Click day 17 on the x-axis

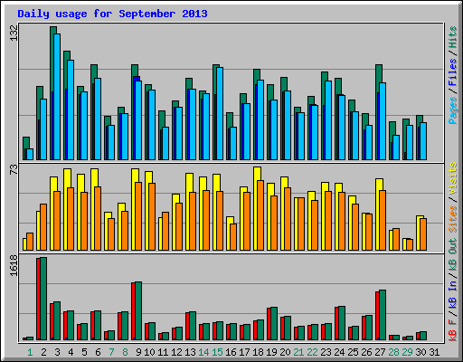click(244, 352)
